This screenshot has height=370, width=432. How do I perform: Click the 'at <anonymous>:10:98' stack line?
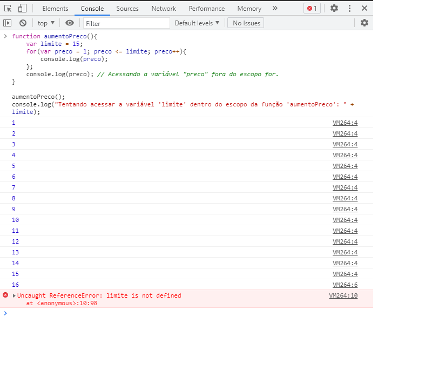pyautogui.click(x=62, y=304)
